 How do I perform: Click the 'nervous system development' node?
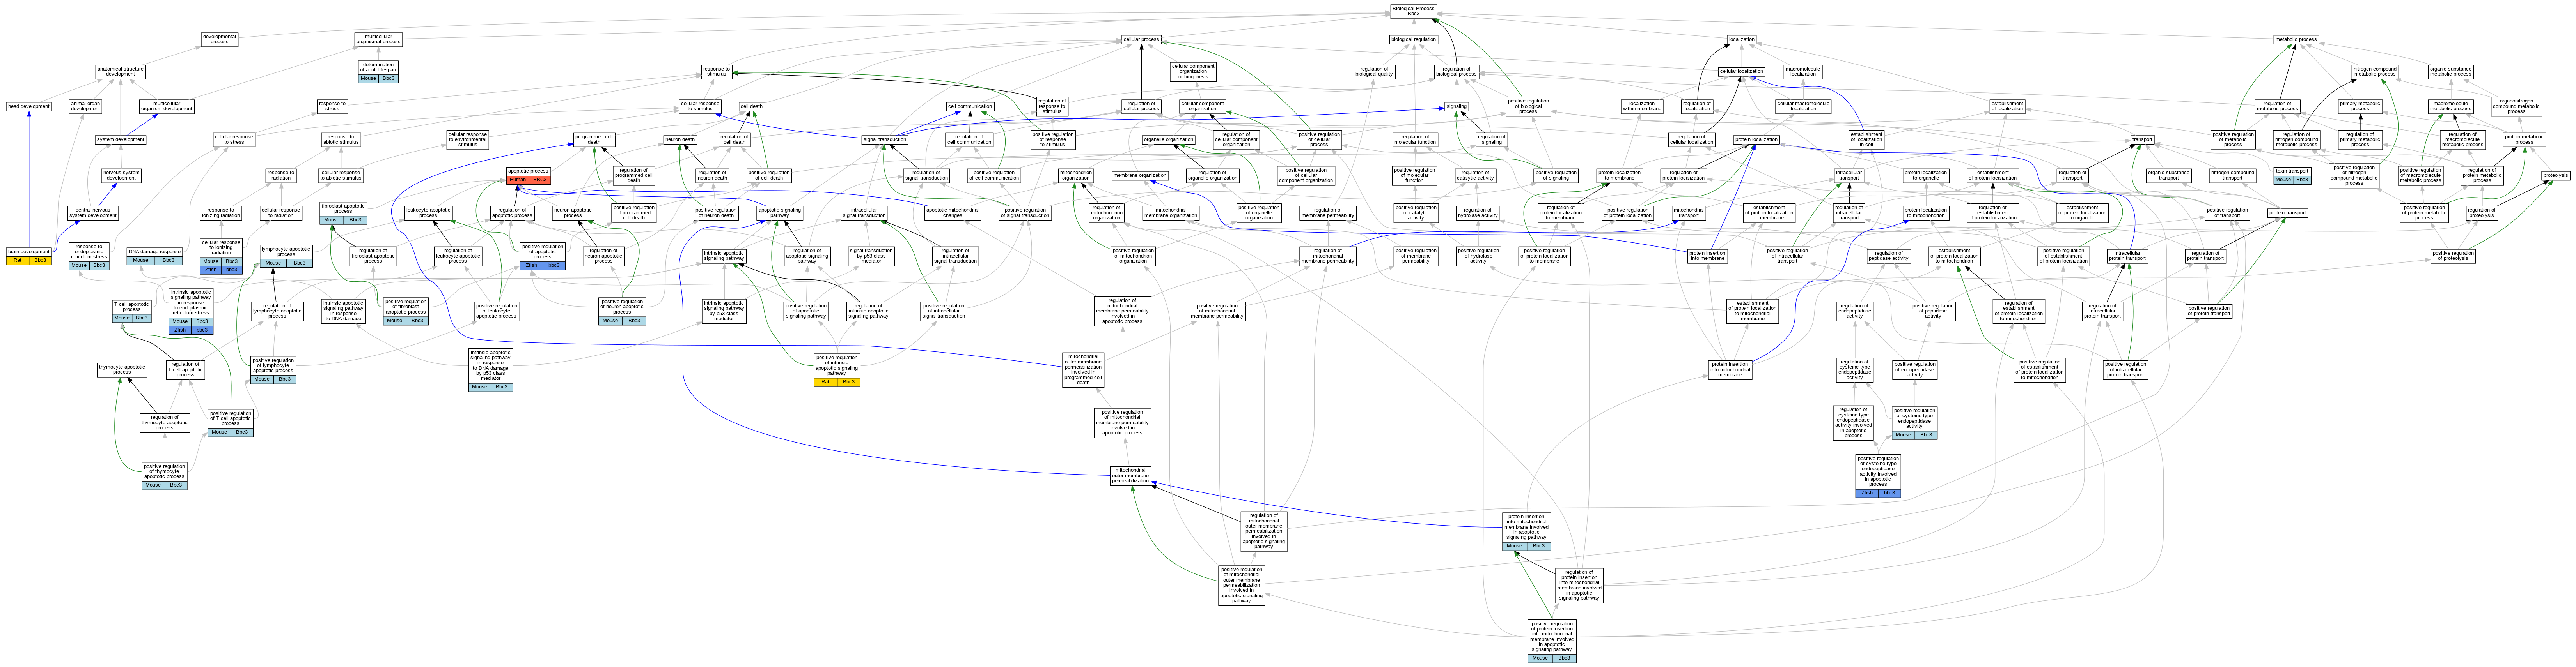121,176
